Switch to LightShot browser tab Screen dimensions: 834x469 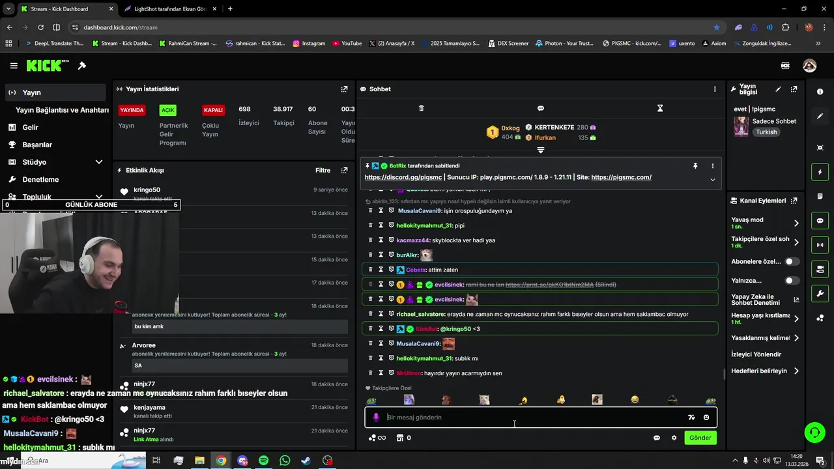point(171,9)
